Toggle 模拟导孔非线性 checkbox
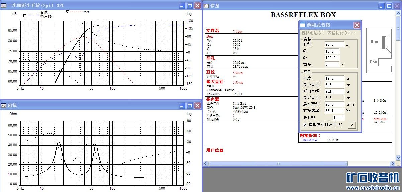Image resolution: width=402 pixels, height=192 pixels. point(305,125)
